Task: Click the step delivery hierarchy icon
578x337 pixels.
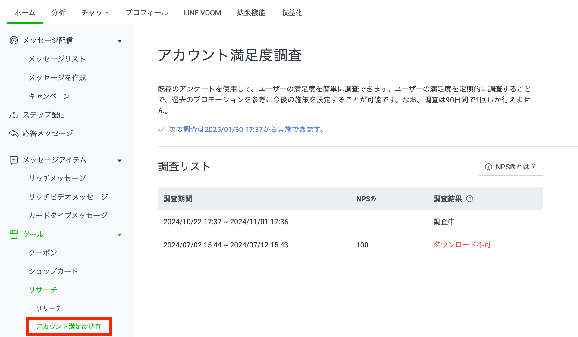Action: click(x=14, y=115)
